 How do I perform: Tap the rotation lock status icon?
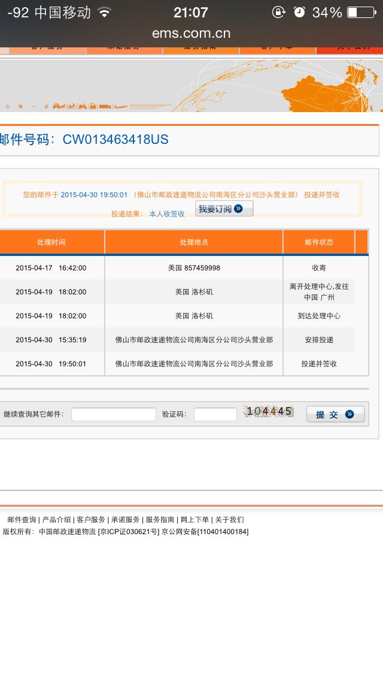click(278, 12)
